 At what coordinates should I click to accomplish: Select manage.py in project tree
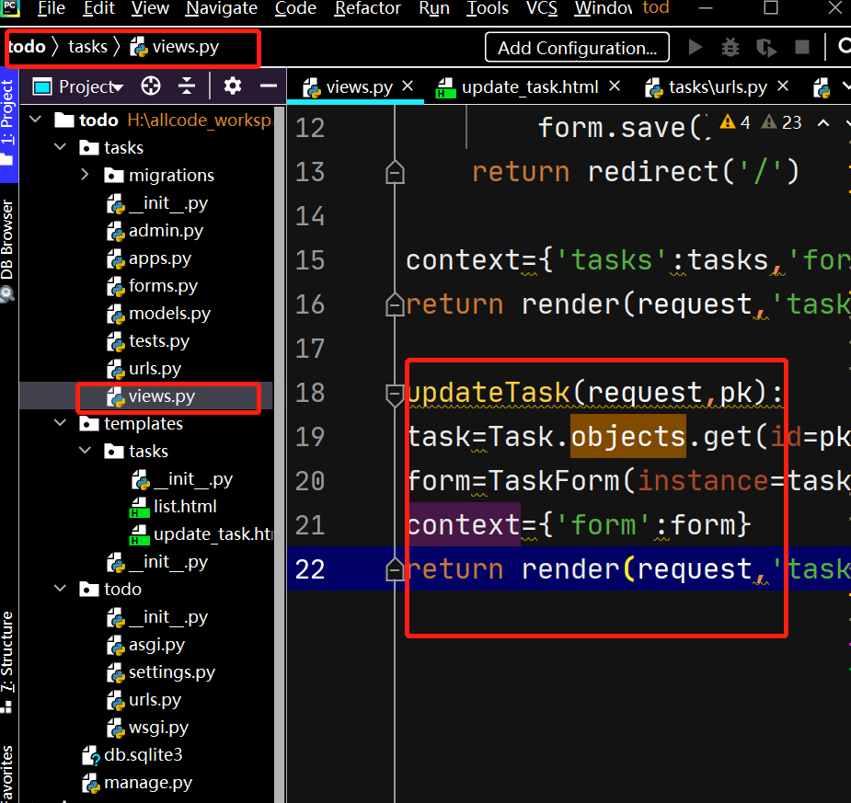(x=137, y=783)
